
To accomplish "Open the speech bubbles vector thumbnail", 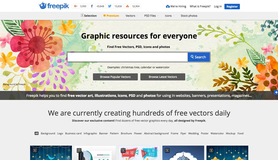I will pos(139,153).
